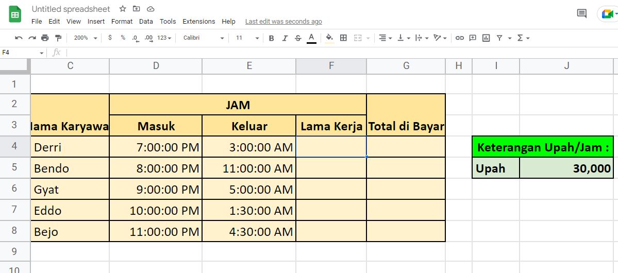This screenshot has width=618, height=273.
Task: Open the merge cells dropdown arrow
Action: 368,38
